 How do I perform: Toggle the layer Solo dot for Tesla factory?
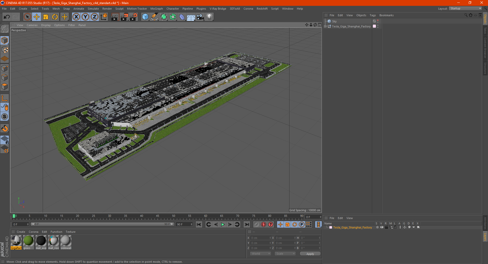click(x=377, y=227)
